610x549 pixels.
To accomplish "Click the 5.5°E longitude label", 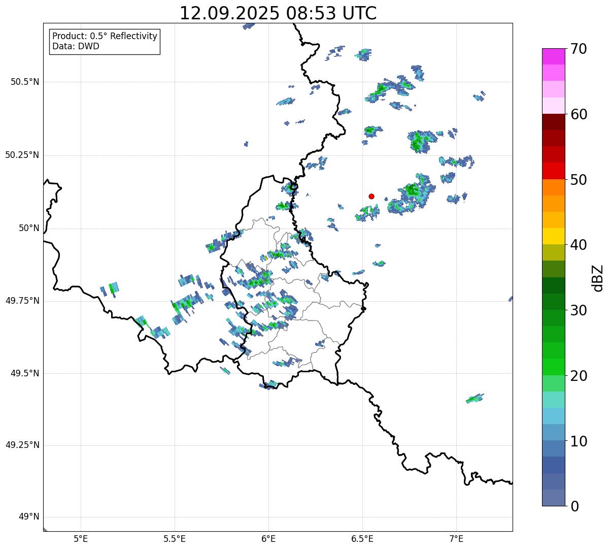I will [x=175, y=538].
